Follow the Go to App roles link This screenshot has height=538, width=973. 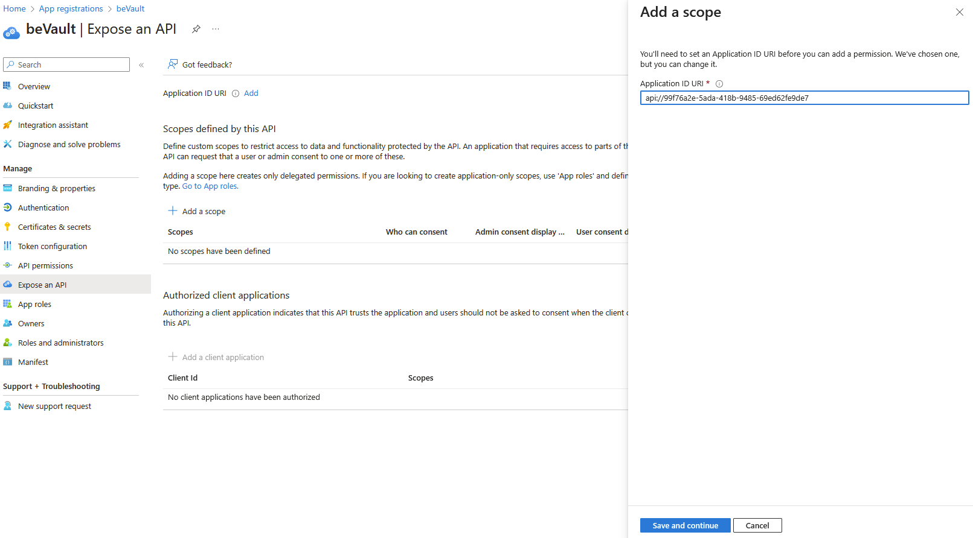pos(210,186)
